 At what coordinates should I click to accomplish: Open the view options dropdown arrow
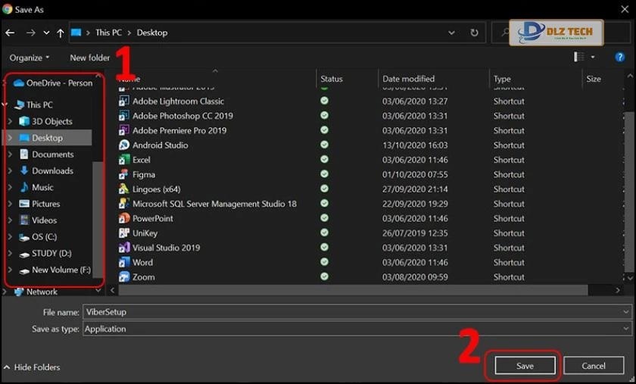[593, 58]
